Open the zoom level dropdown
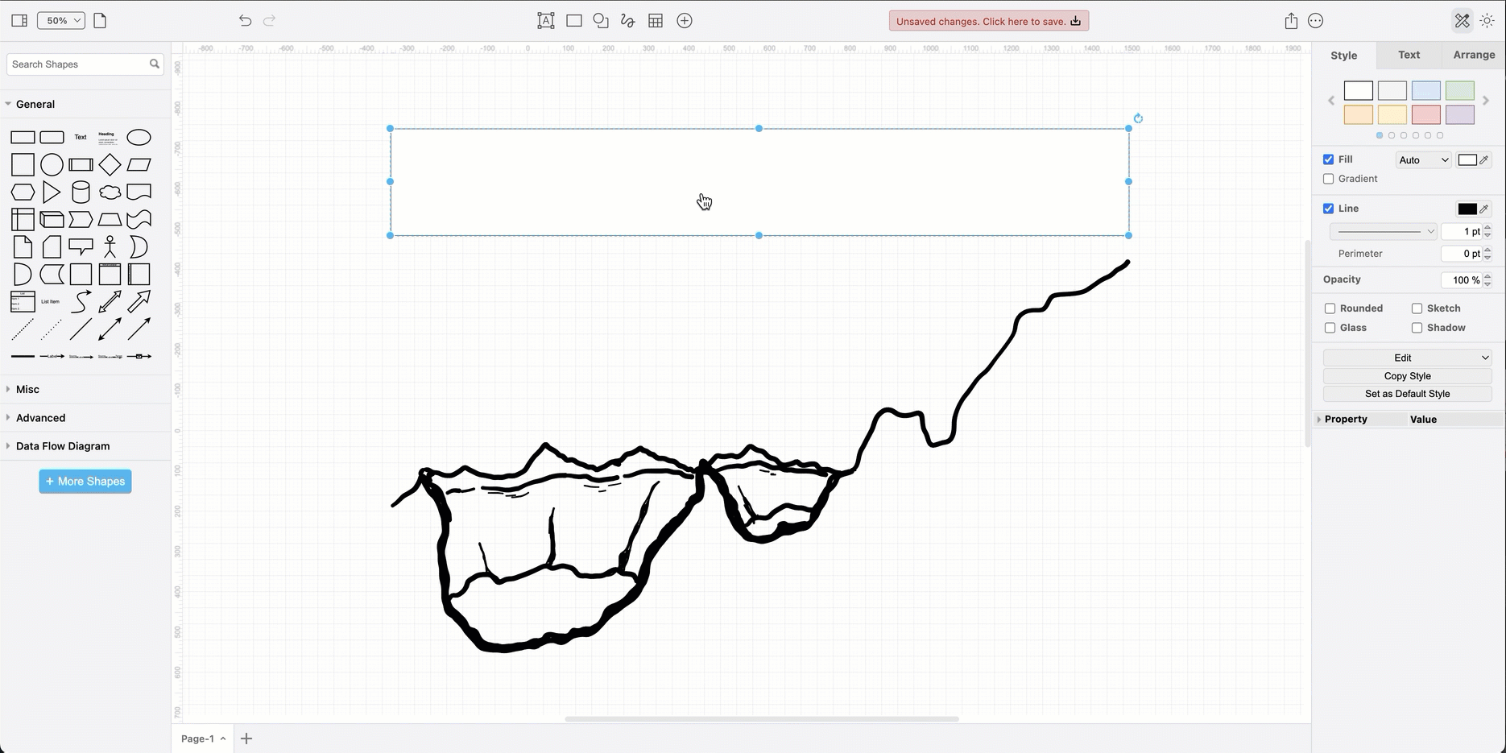 [60, 20]
